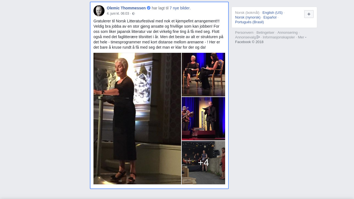Expand the Mer footer dropdown
The image size is (354, 199).
click(302, 37)
